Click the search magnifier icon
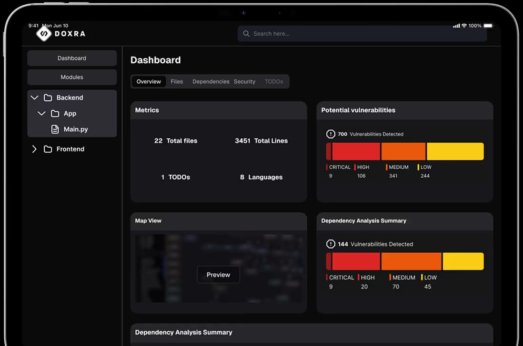This screenshot has width=523, height=346. coord(246,34)
